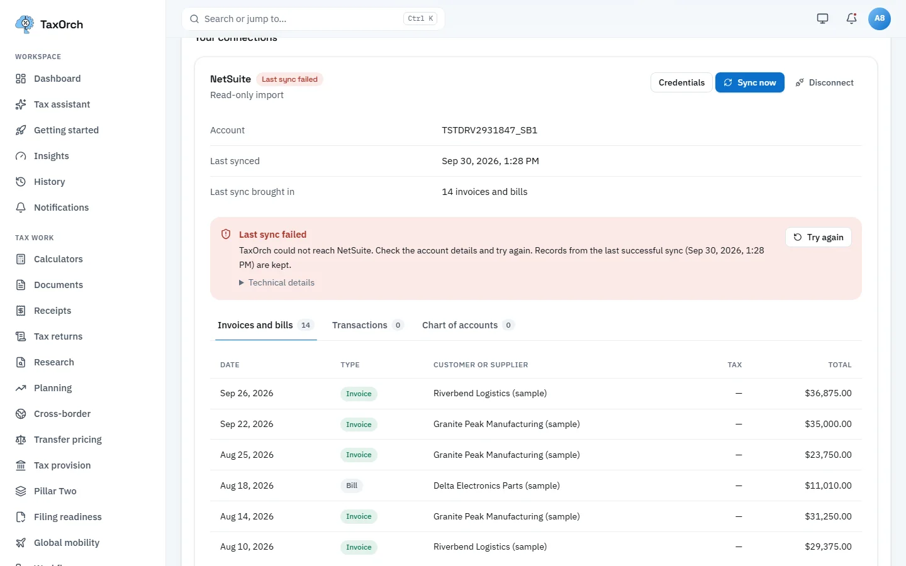Screen dimensions: 906x566
Task: Click the TaxOrch logo icon
Action: pyautogui.click(x=25, y=24)
